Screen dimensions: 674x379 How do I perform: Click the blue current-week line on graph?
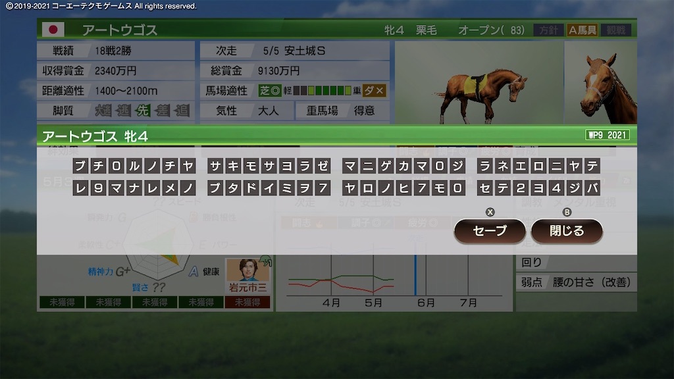(x=415, y=276)
